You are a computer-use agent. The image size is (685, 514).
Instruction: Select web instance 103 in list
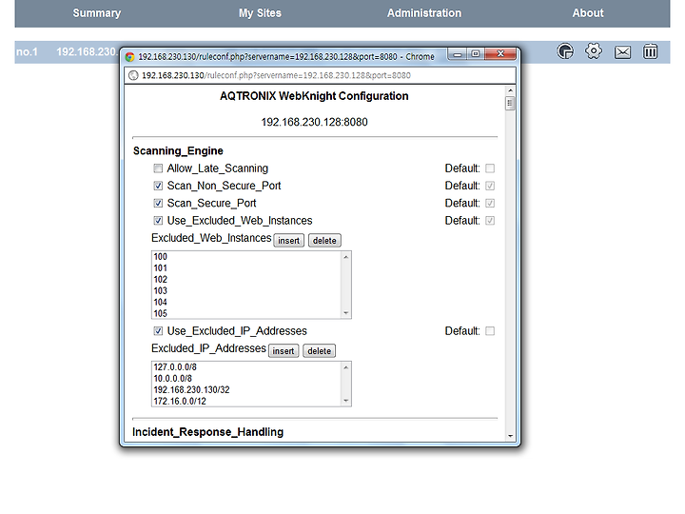(247, 291)
